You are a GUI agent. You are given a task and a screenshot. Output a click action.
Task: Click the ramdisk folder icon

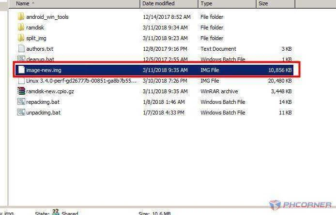(x=21, y=28)
